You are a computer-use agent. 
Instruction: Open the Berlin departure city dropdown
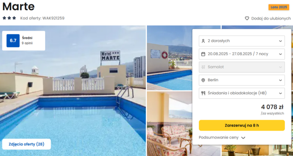[242, 80]
